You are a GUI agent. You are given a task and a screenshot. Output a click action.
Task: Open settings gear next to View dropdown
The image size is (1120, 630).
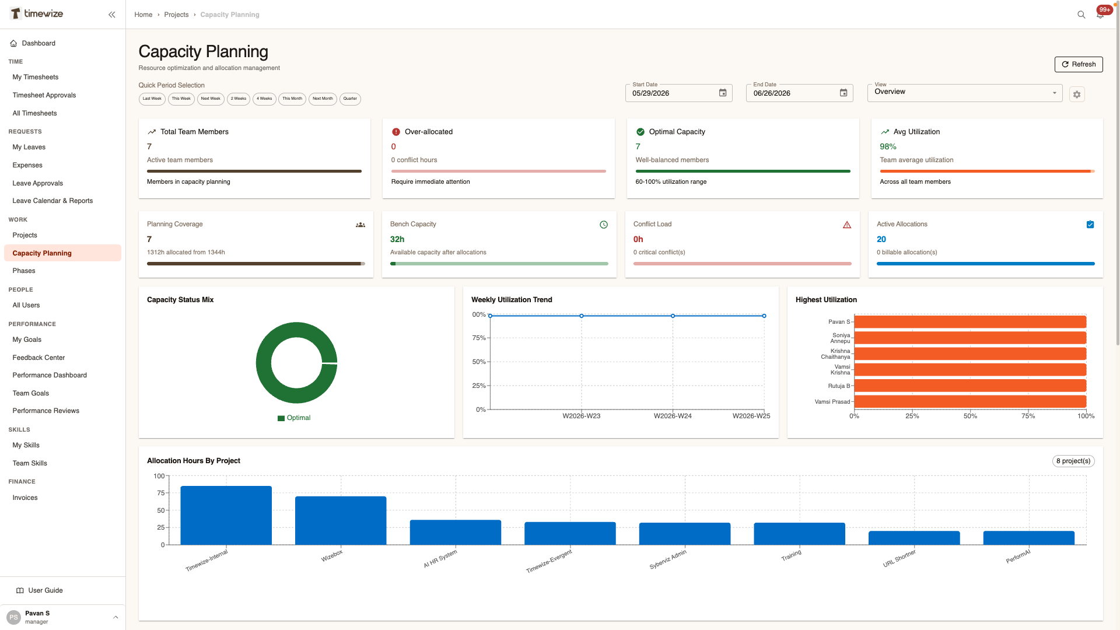click(1077, 94)
